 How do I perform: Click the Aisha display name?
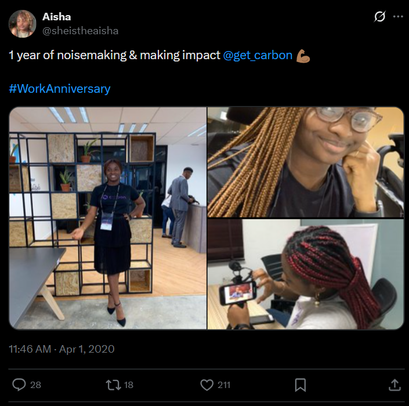57,17
